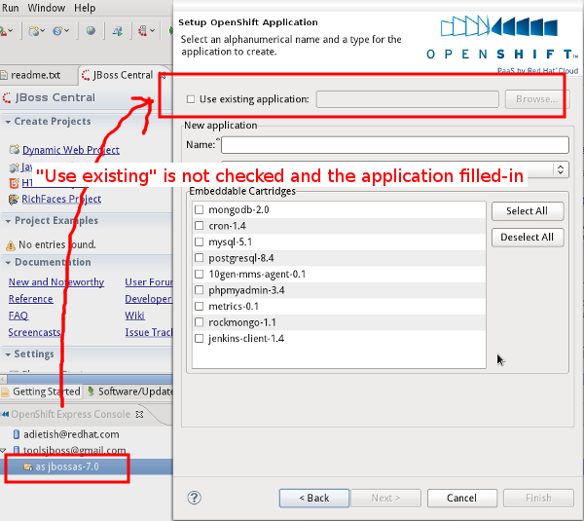Go to previous page with Back button
The width and height of the screenshot is (584, 521).
314,498
